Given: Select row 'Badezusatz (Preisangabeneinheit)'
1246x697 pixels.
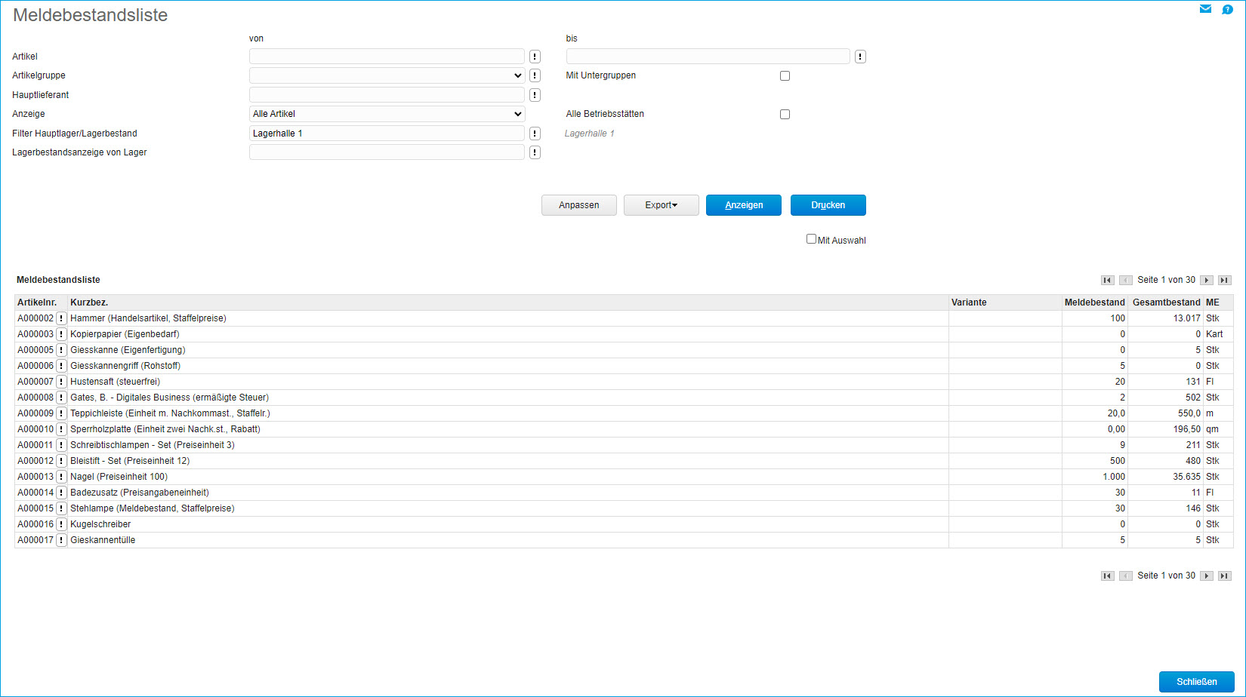Looking at the screenshot, I should (624, 493).
